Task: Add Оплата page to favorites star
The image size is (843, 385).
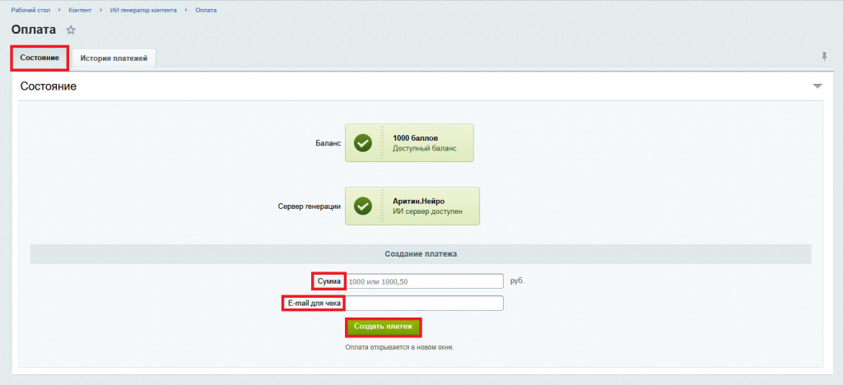Action: 71,30
